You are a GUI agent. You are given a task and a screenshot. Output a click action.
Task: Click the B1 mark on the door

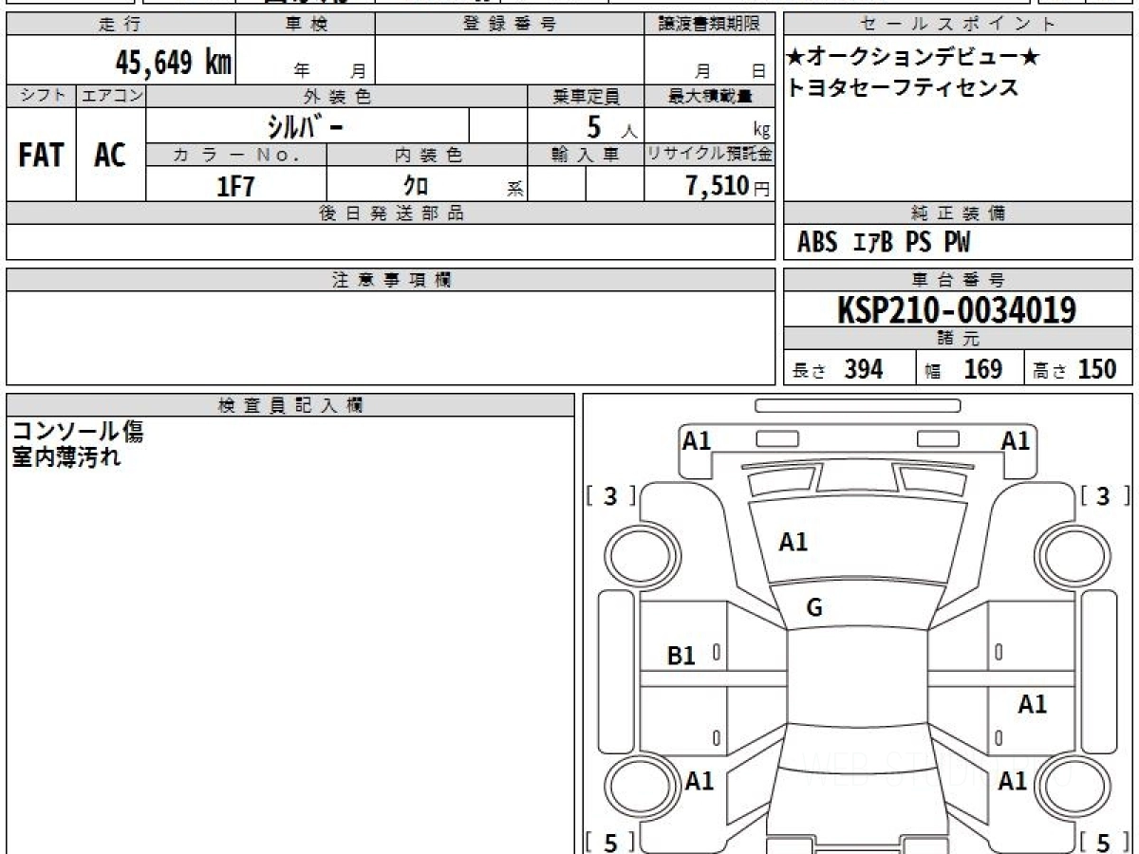[x=682, y=655]
